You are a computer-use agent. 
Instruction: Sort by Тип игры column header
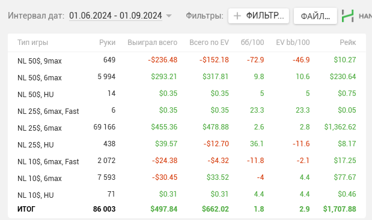(32, 43)
